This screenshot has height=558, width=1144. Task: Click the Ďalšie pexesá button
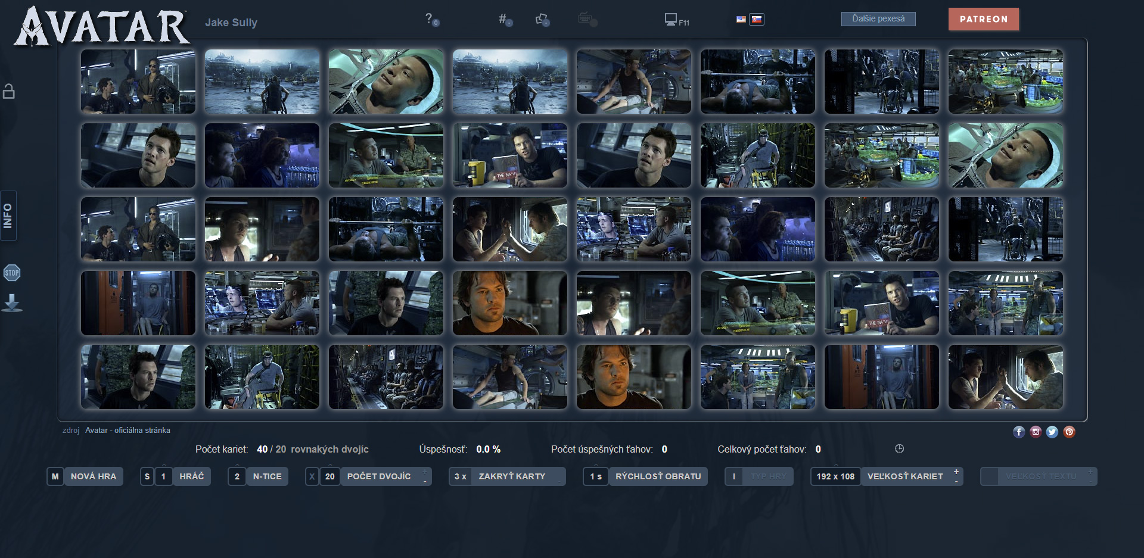pyautogui.click(x=878, y=19)
